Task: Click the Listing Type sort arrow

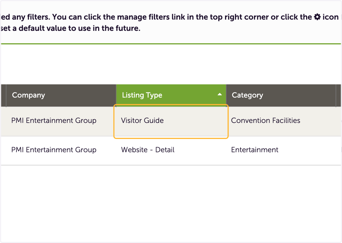Action: (219, 94)
